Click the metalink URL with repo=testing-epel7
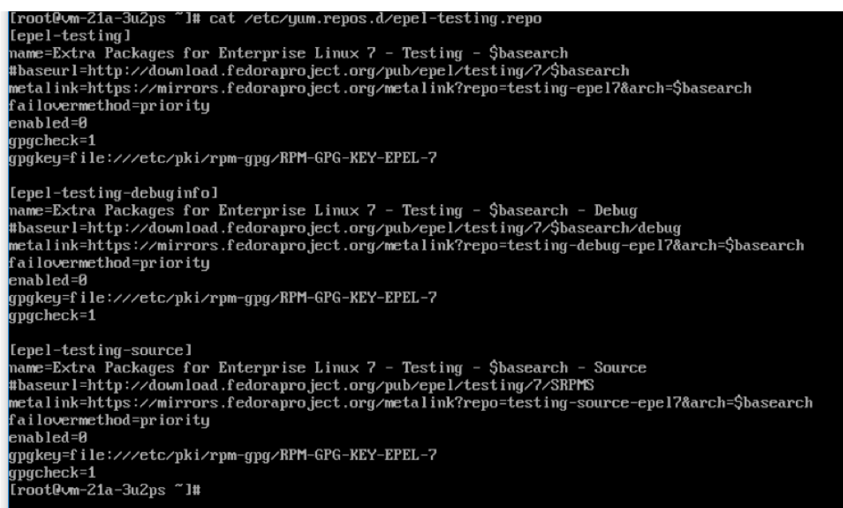843x508 pixels. 380,88
